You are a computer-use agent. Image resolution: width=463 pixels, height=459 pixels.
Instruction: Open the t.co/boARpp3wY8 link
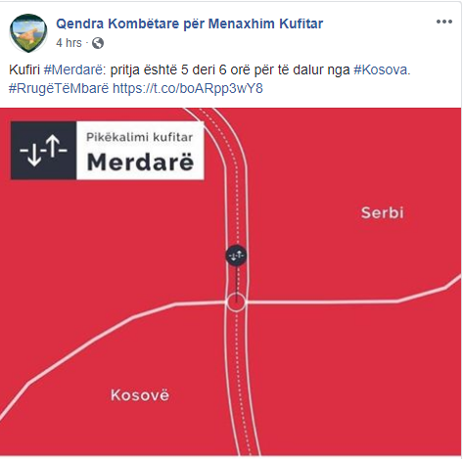(188, 88)
